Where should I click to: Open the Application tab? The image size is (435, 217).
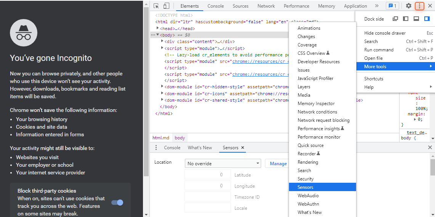coord(355,6)
